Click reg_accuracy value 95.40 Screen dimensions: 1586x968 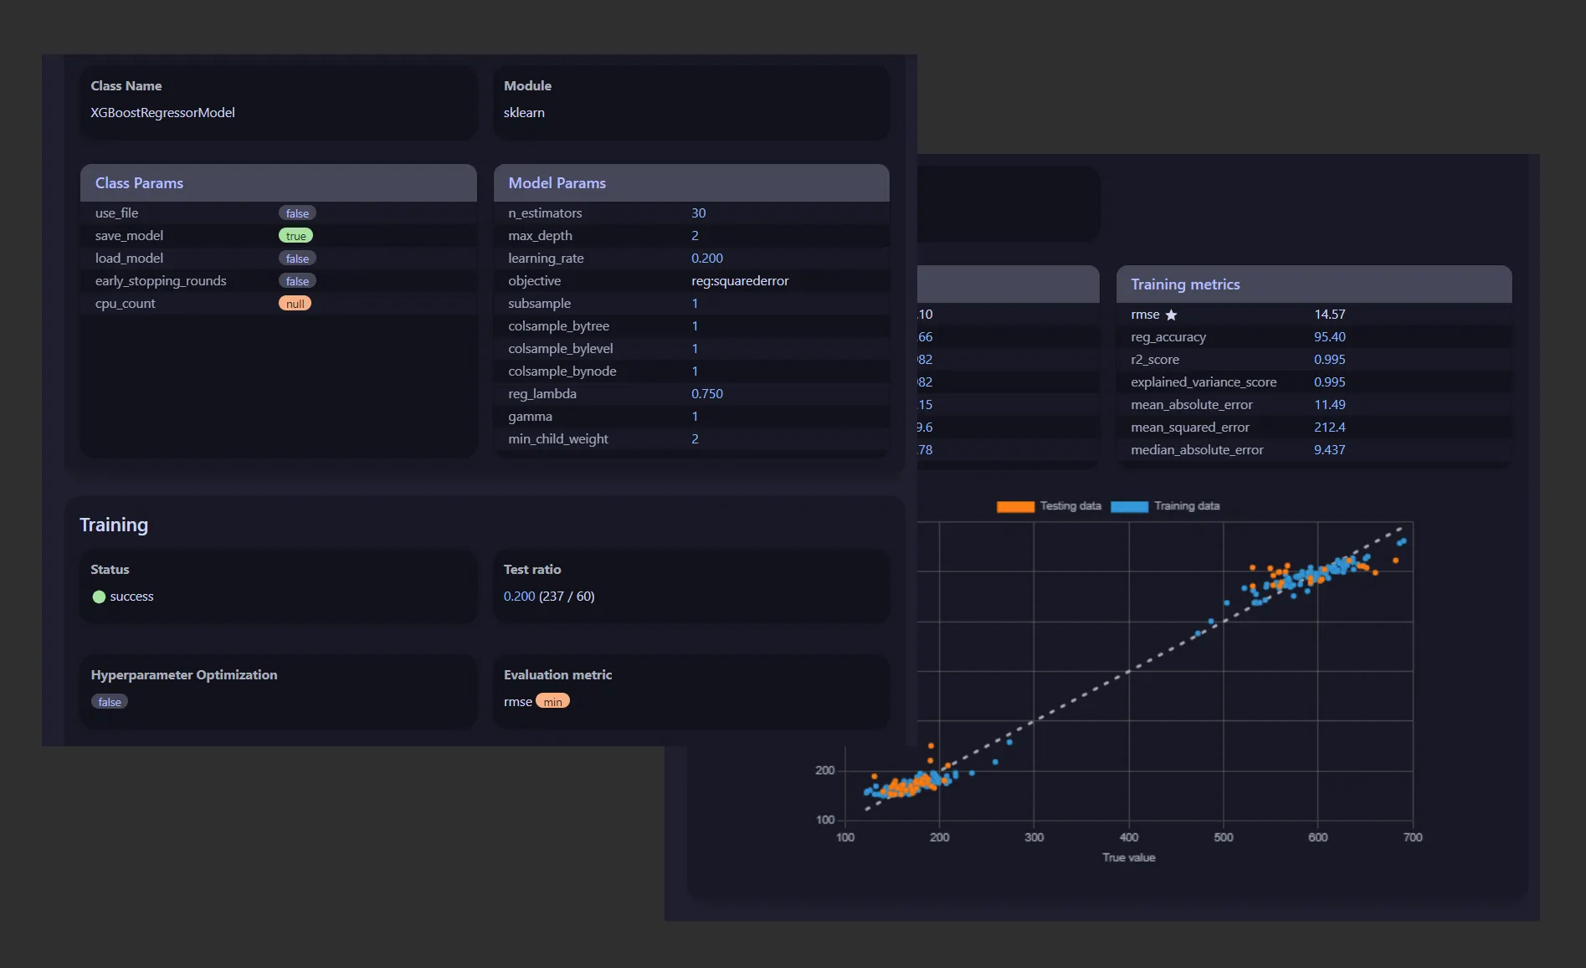pos(1330,337)
